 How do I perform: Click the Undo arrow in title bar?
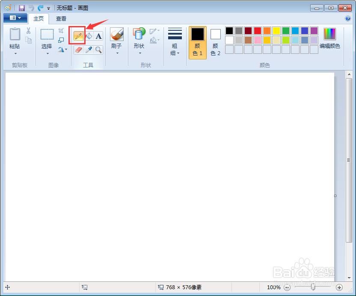click(31, 8)
